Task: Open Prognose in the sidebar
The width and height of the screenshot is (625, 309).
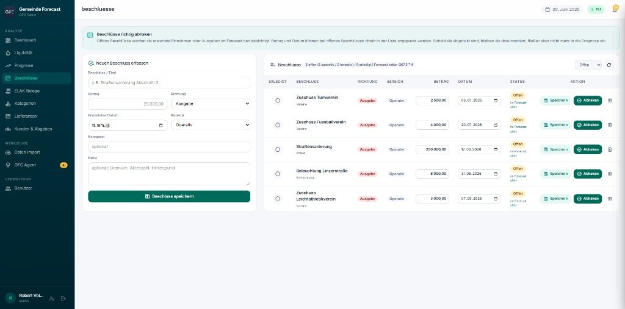Action: [x=36, y=65]
